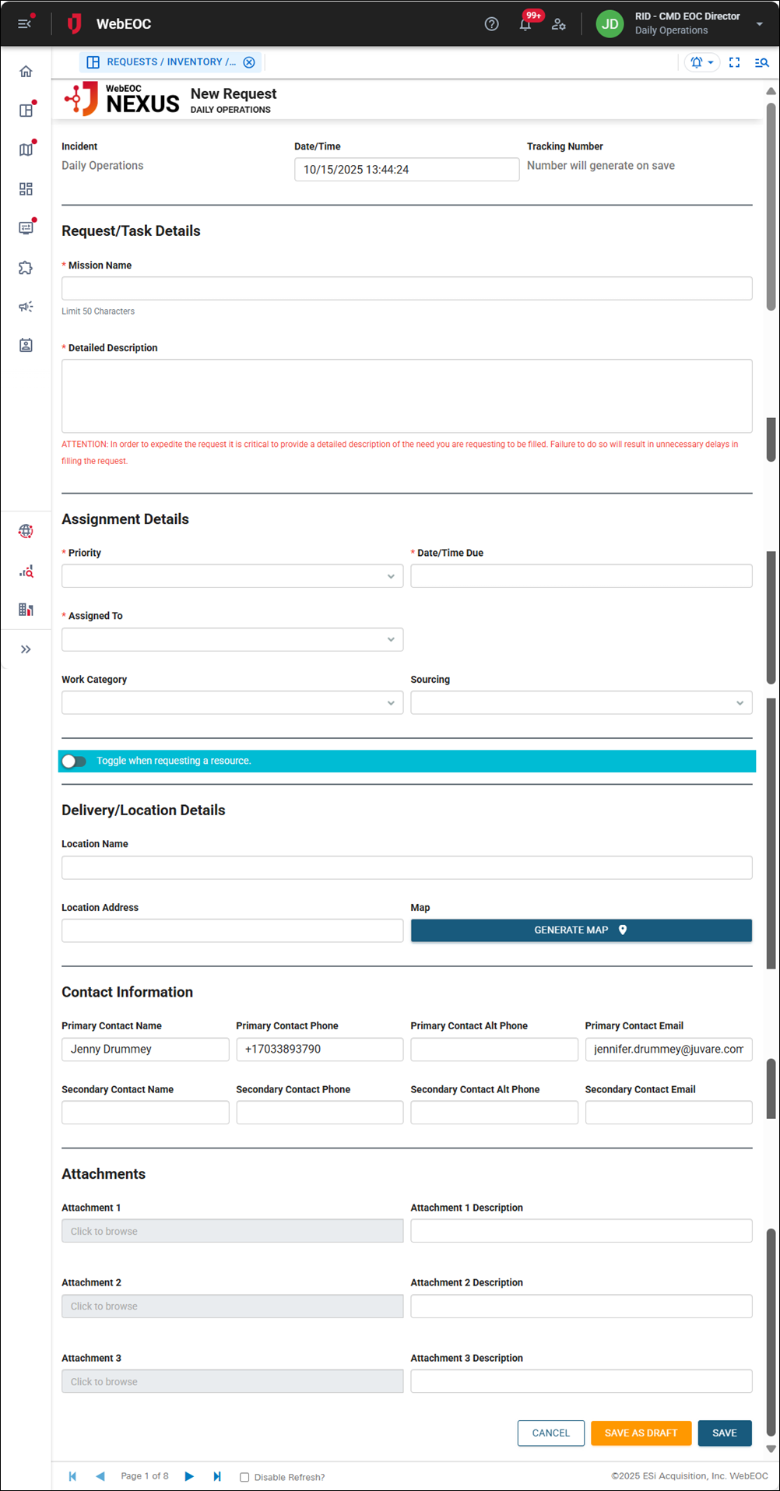Open the hamburger navigation menu
This screenshot has height=1491, width=780.
(x=25, y=23)
